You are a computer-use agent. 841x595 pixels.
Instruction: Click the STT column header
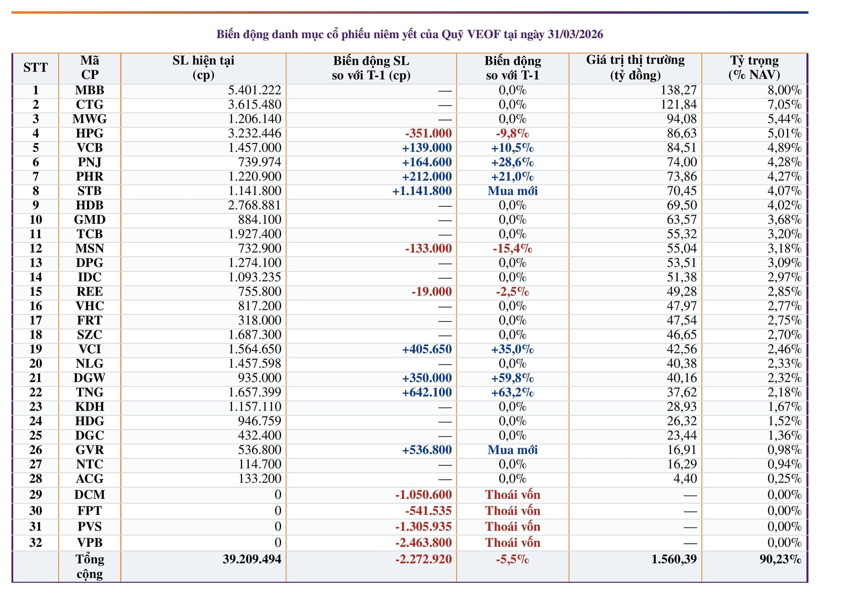[35, 67]
